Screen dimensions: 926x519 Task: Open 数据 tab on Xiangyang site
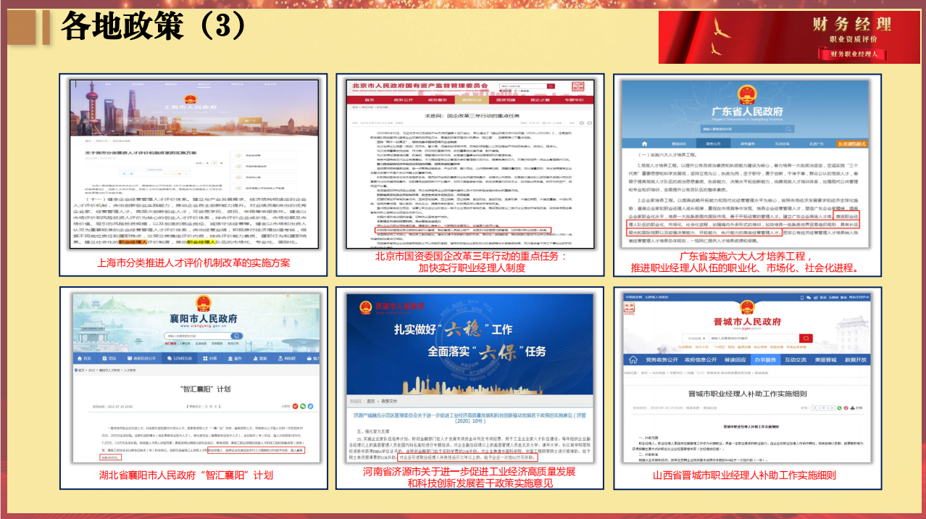(x=259, y=358)
